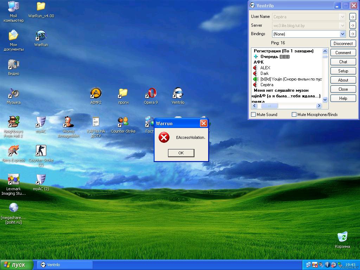This screenshot has height=270, width=360.
Task: Click the Disconnect button
Action: click(343, 43)
